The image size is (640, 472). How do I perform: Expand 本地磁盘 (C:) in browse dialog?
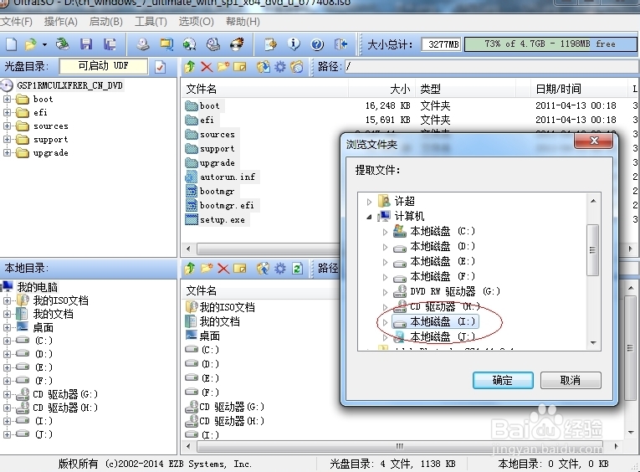385,232
